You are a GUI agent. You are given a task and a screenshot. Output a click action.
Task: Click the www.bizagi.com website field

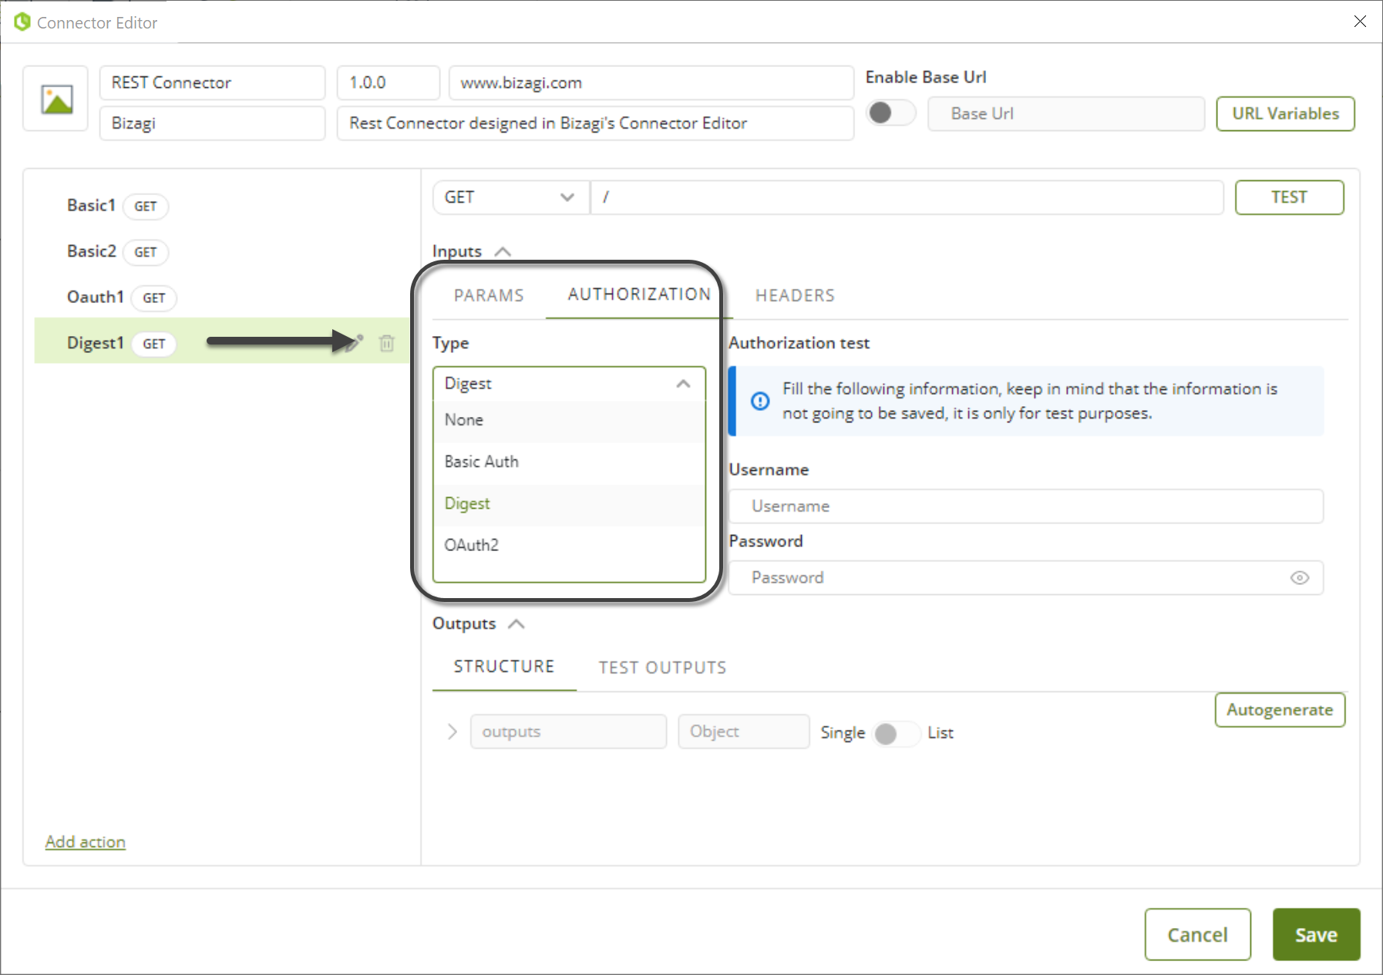(651, 82)
